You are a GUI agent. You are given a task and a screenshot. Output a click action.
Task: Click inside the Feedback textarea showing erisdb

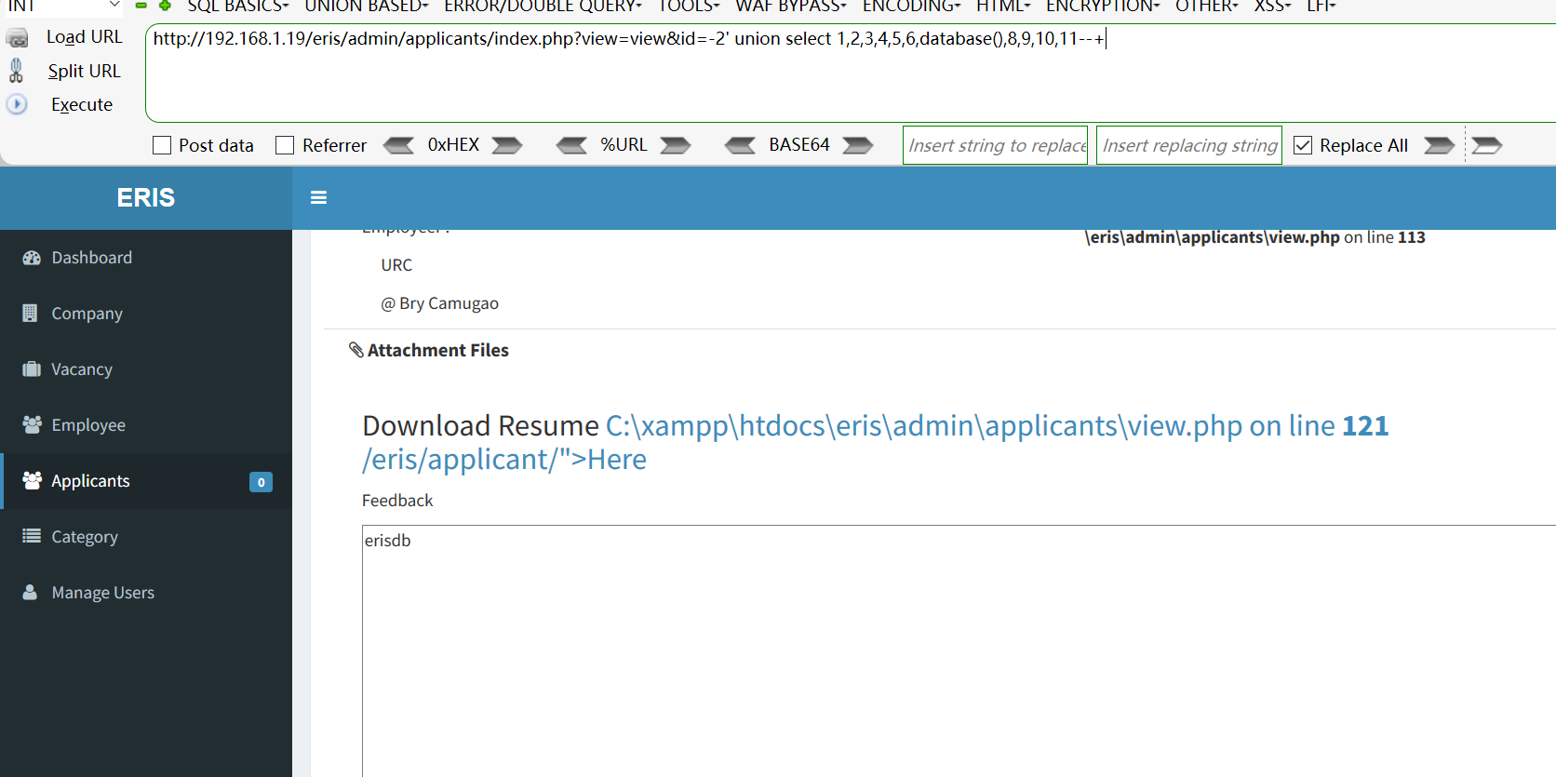(959, 650)
